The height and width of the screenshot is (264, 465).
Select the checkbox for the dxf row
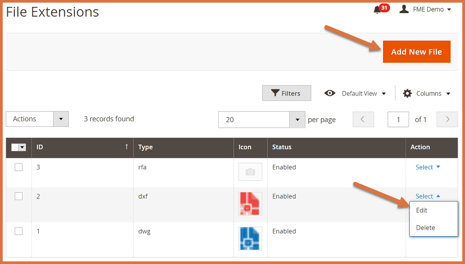coord(19,196)
